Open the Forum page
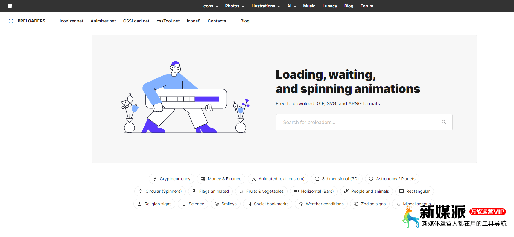Viewport: 514px width, 237px height. [367, 6]
